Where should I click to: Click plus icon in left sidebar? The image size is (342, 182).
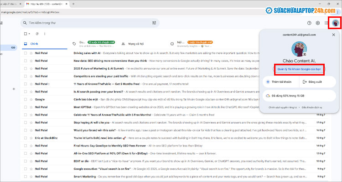(14, 89)
